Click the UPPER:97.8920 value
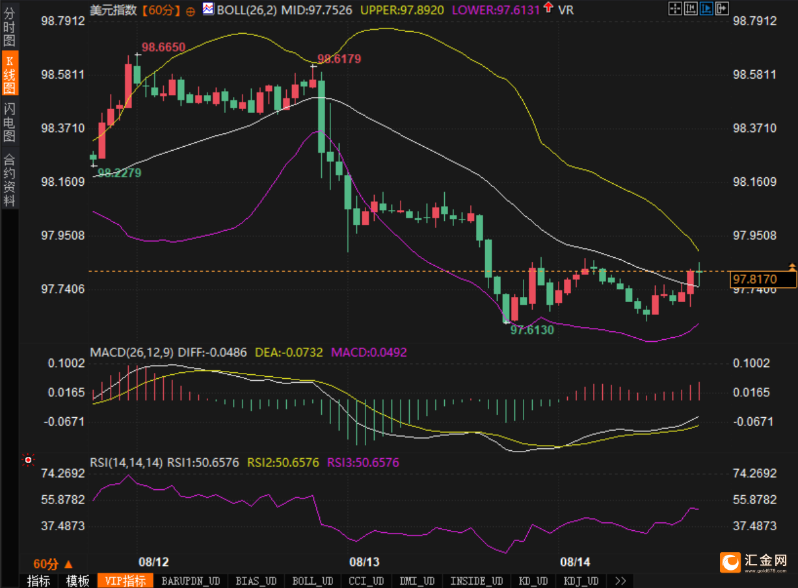The image size is (798, 588). click(x=402, y=10)
